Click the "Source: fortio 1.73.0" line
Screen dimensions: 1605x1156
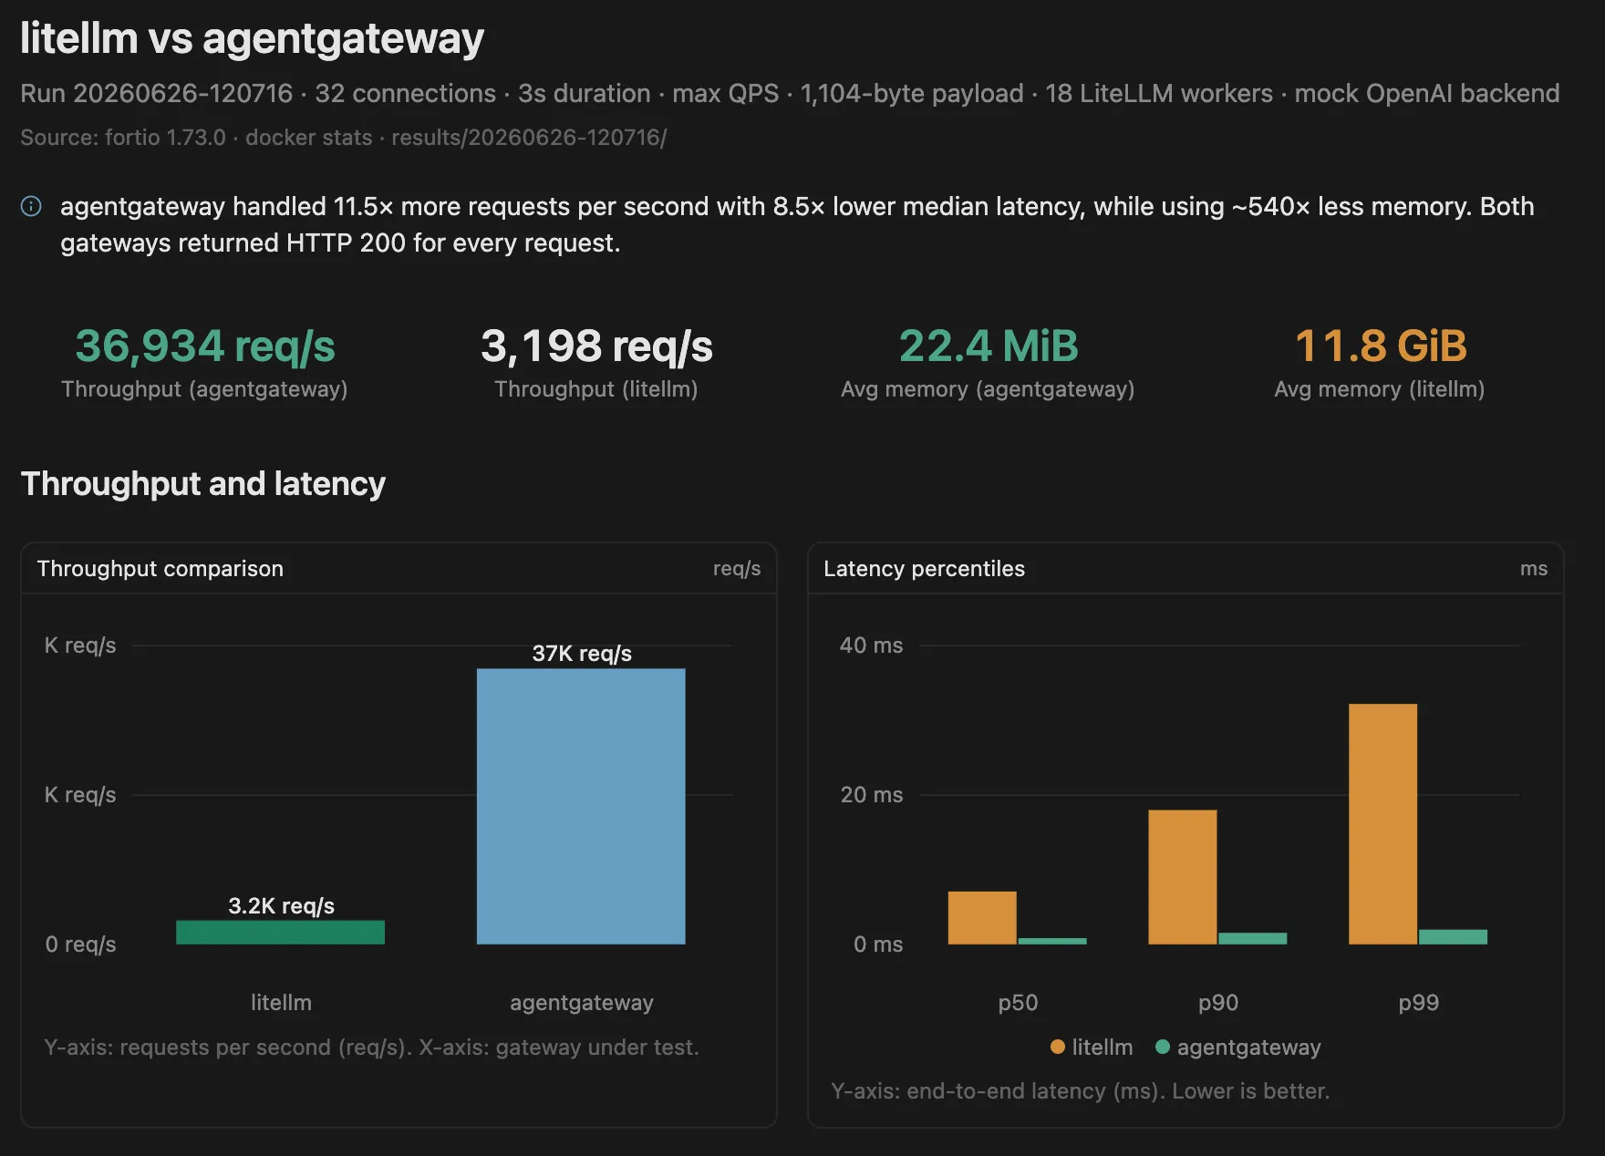pyautogui.click(x=344, y=138)
